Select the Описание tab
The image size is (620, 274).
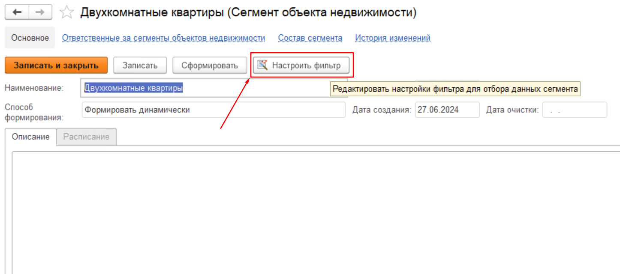[30, 137]
